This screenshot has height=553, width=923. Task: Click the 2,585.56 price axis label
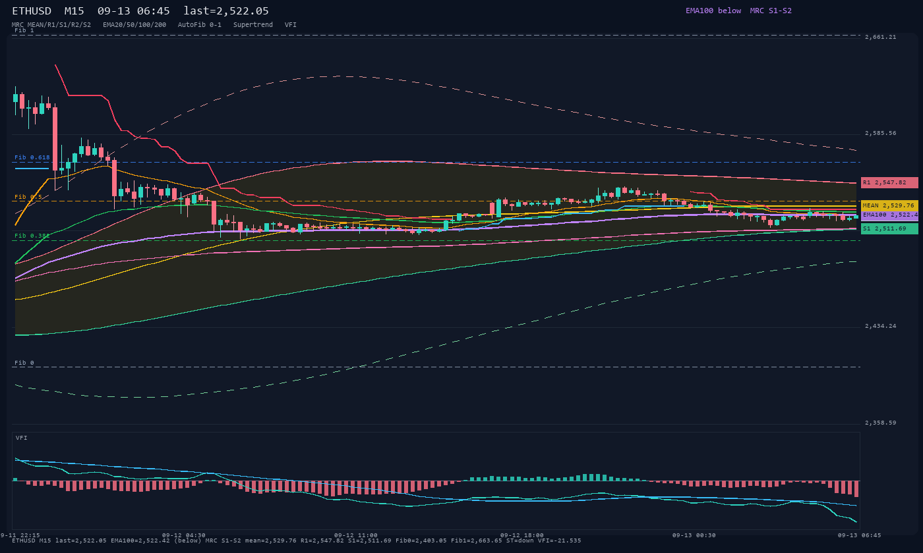click(x=881, y=134)
